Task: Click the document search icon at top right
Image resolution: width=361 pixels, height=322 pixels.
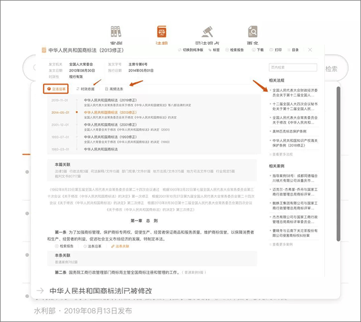Action: 252,33
